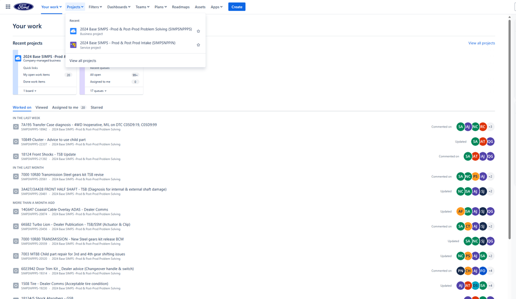Expand the 1 board dropdown
This screenshot has width=516, height=299.
(x=30, y=91)
